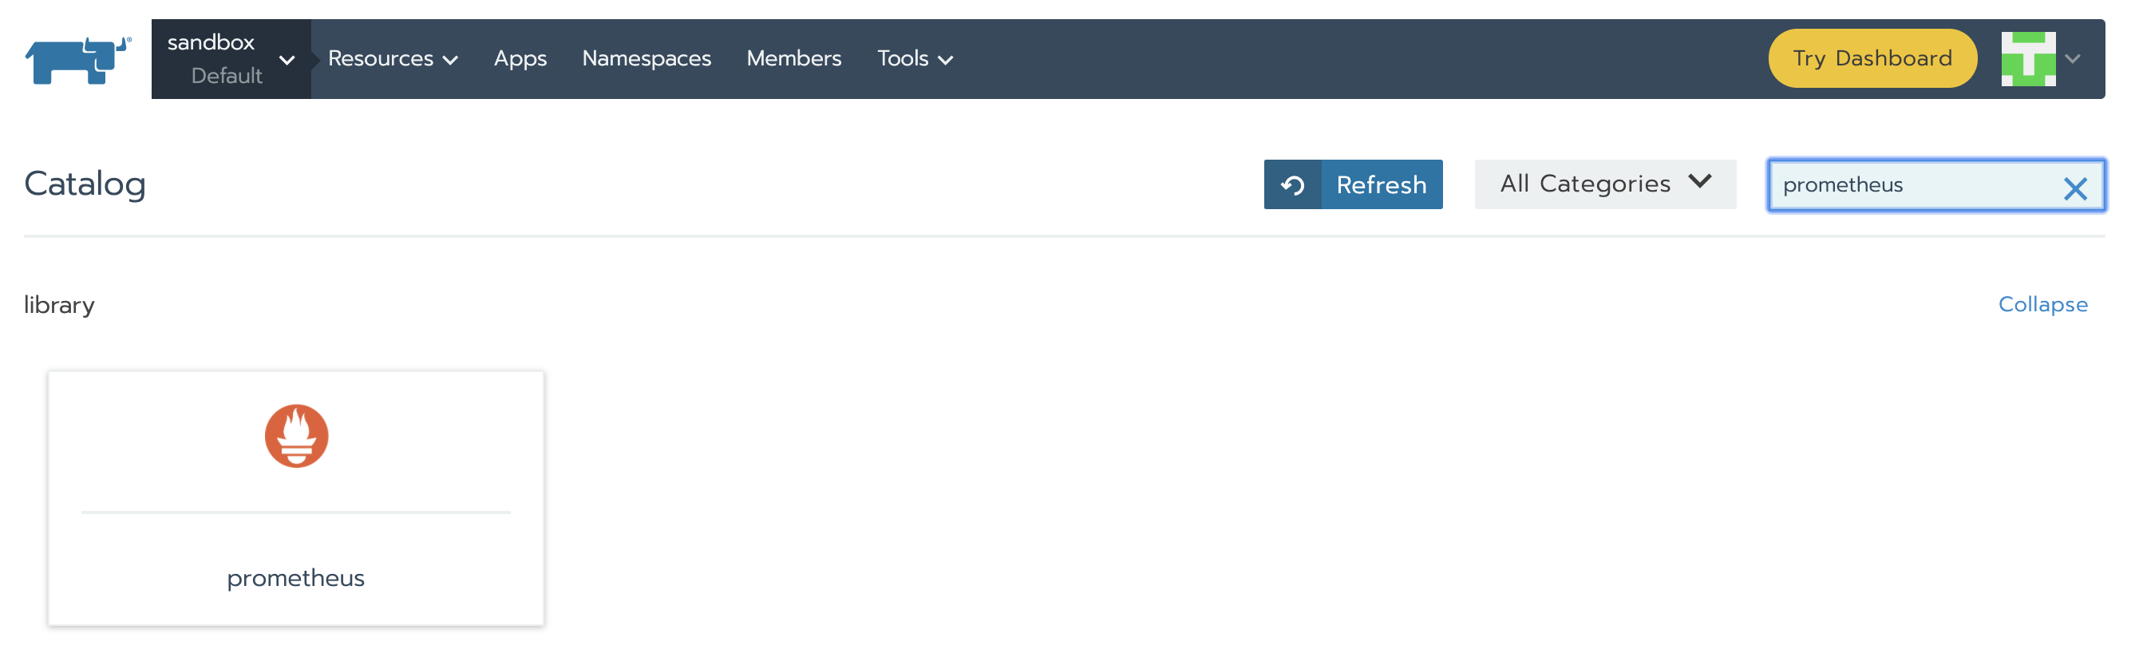Click the circular refresh arrow icon
Screen dimensions: 2139x653
pyautogui.click(x=1292, y=184)
